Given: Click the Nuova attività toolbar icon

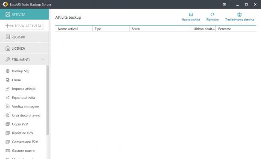Looking at the screenshot, I should click(x=191, y=14).
